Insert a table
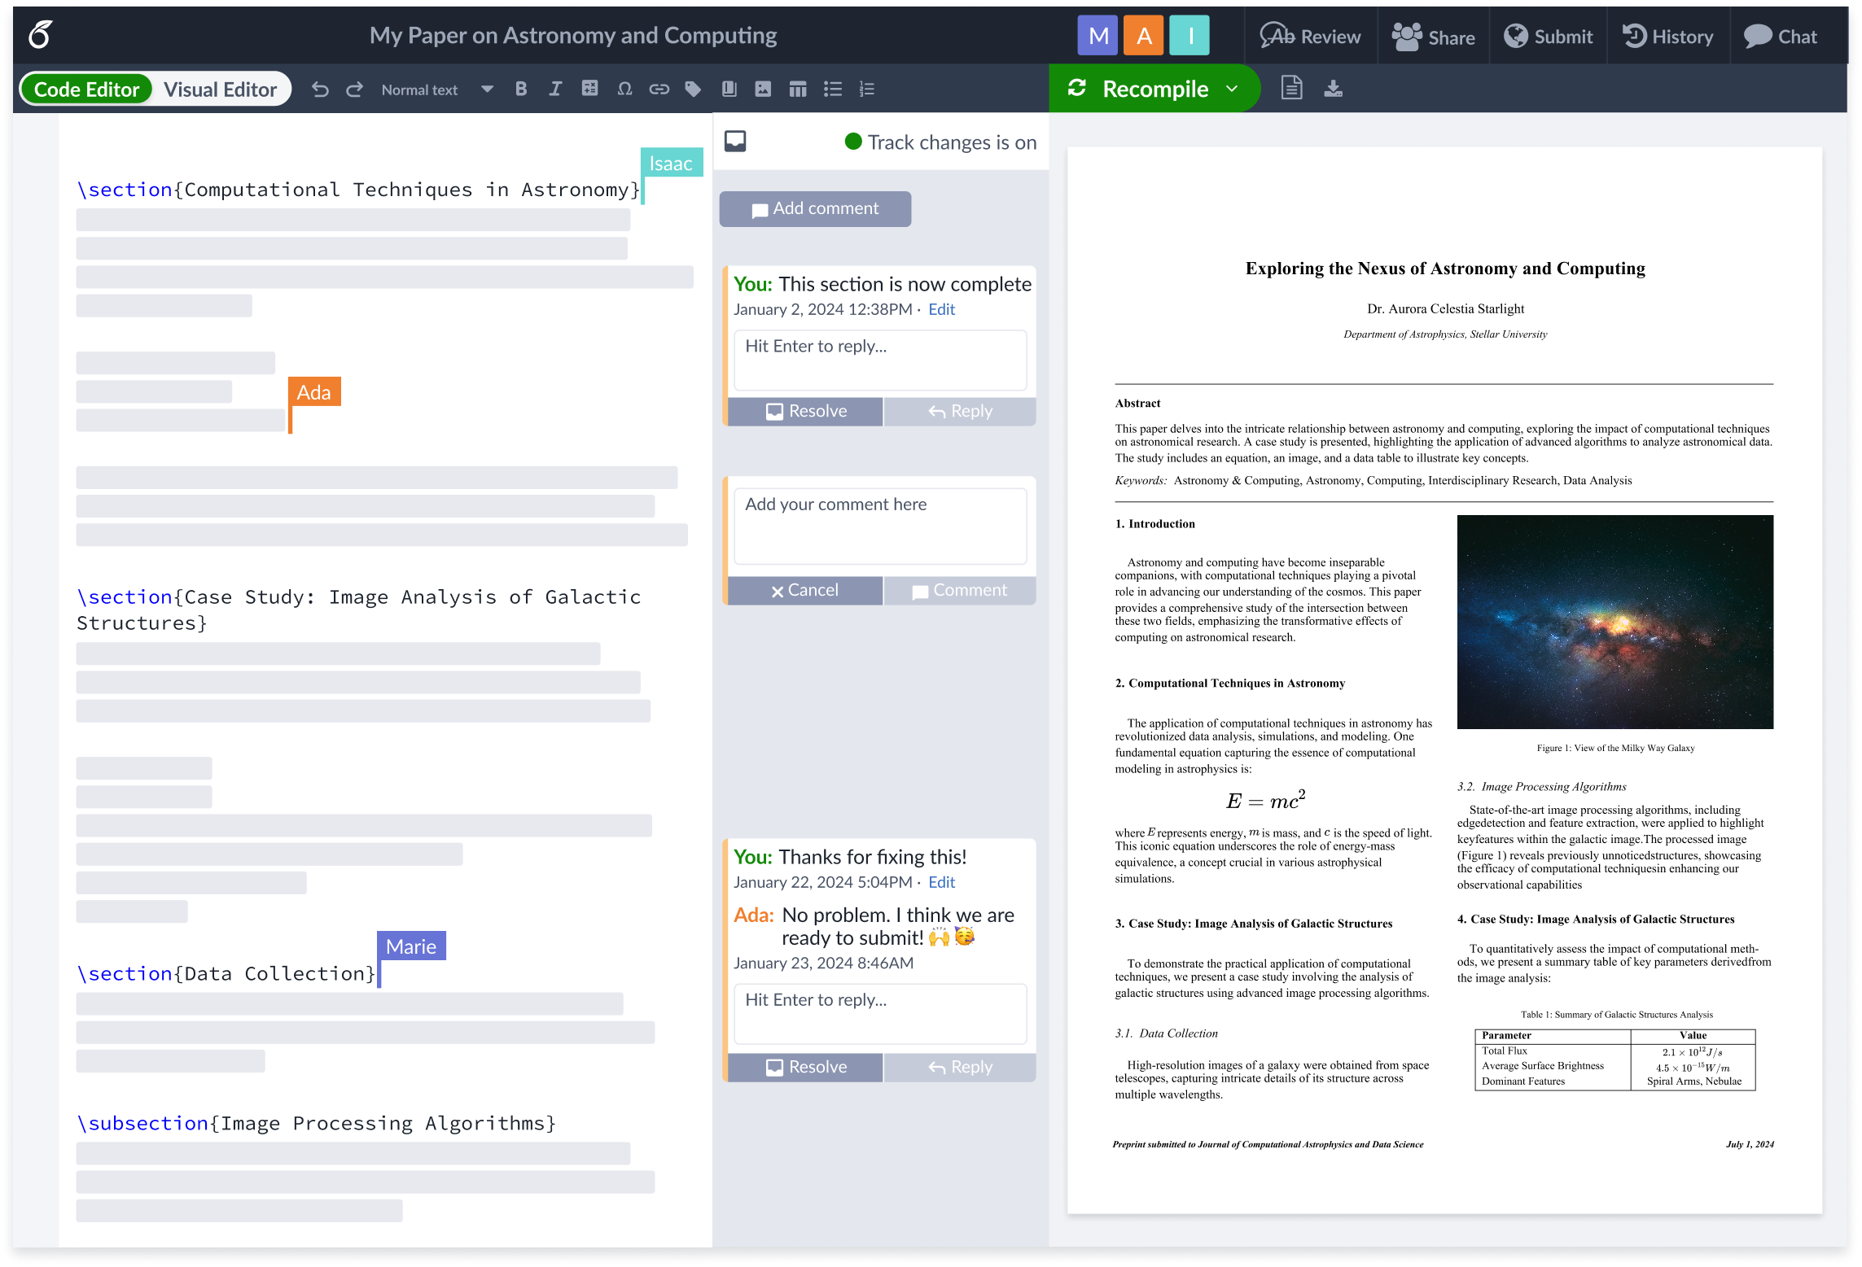Screen dimensions: 1862x1267 coord(800,89)
